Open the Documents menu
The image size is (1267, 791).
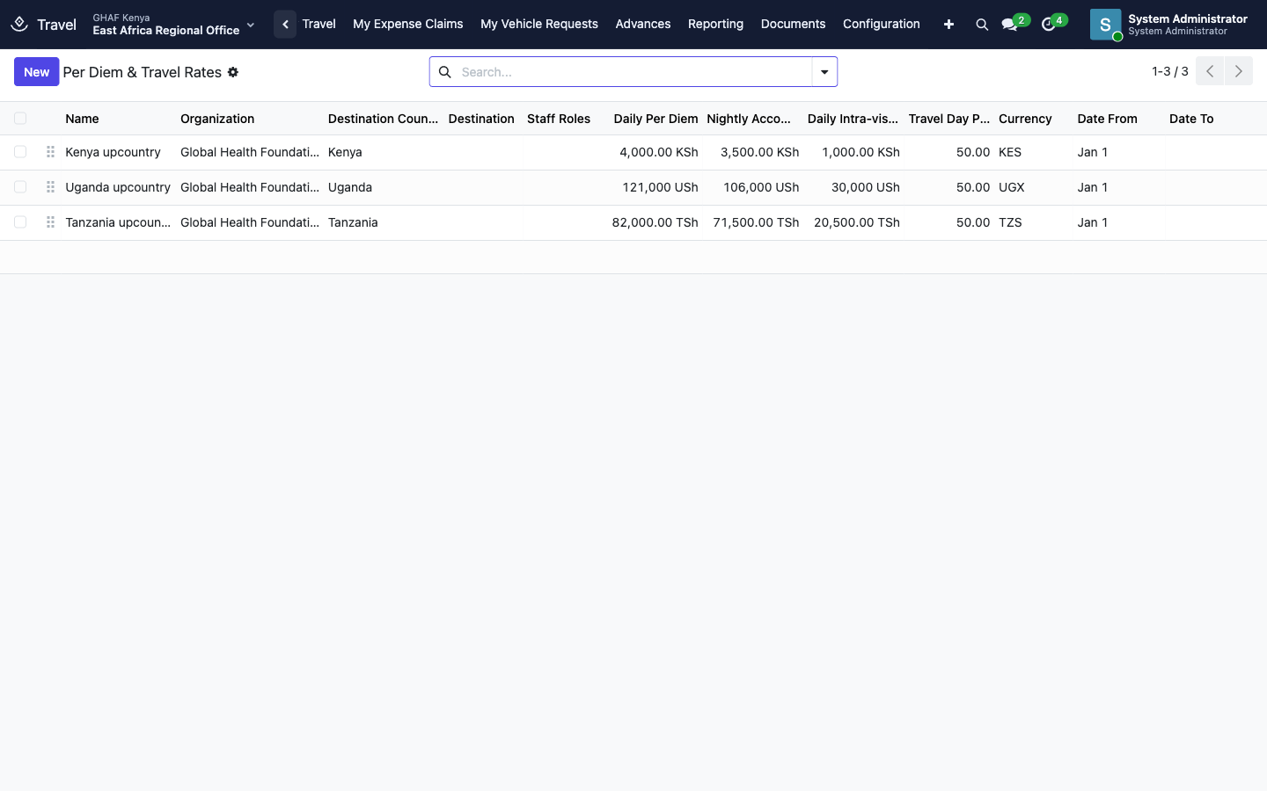tap(793, 25)
